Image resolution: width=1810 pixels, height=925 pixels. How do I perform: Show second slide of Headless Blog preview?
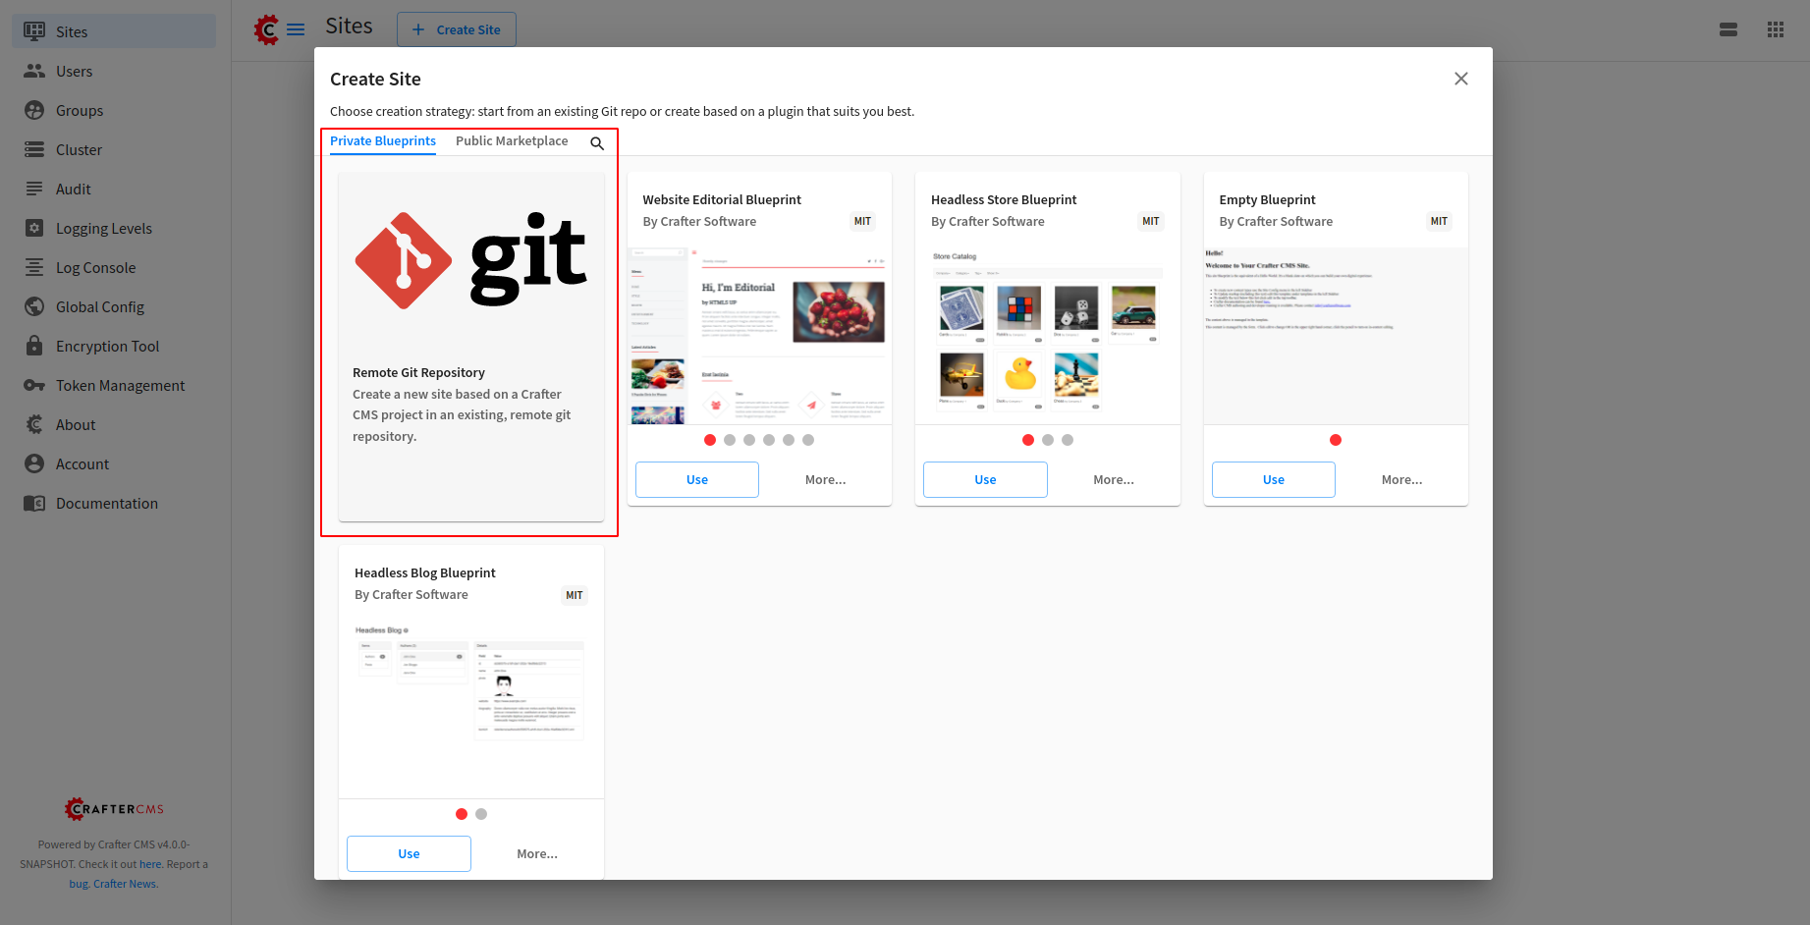[x=481, y=814]
